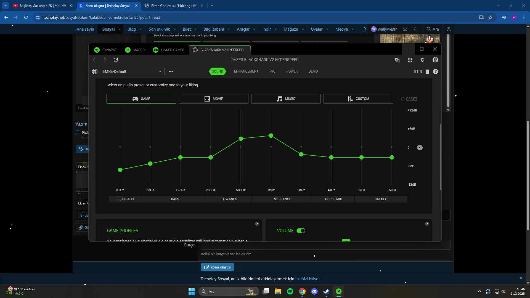Click the Windows Start button
Viewport: 530px width, 298px height.
[192, 291]
